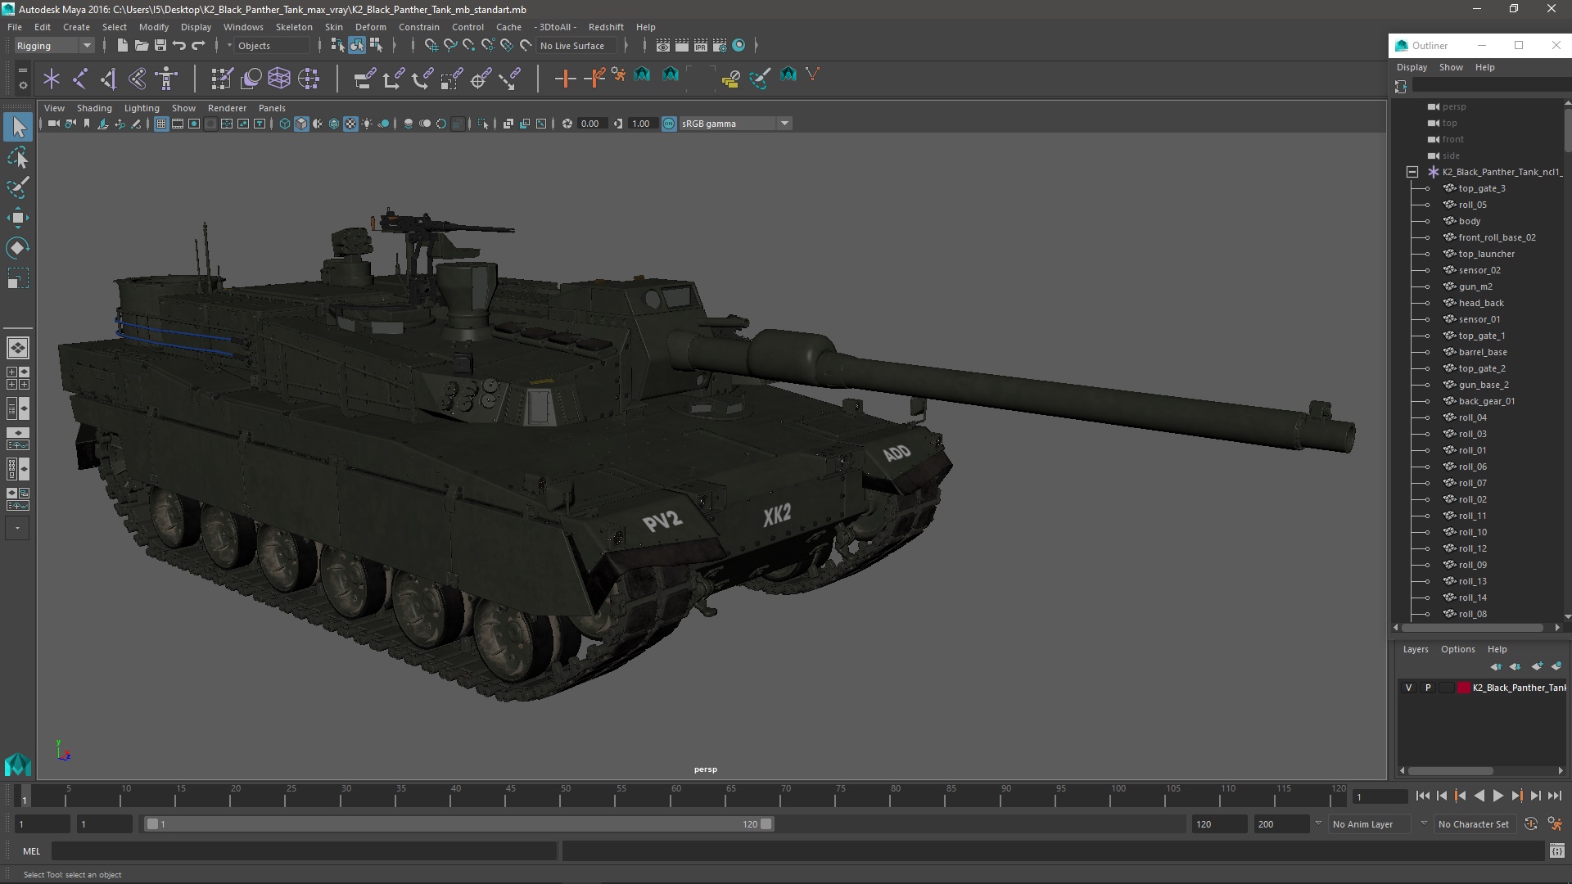Toggle wireframe shading in viewport toolbar
The height and width of the screenshot is (884, 1572).
pos(284,124)
